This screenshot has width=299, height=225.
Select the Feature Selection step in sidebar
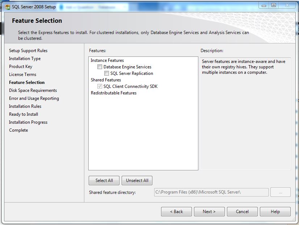click(x=27, y=82)
